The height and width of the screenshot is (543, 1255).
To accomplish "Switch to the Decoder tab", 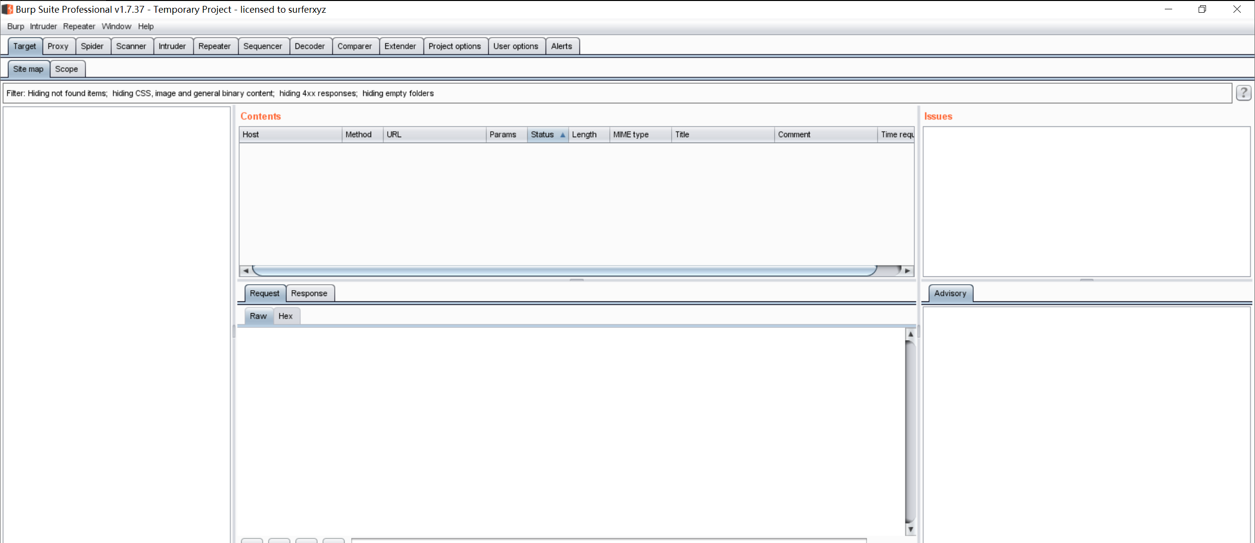I will [x=310, y=46].
